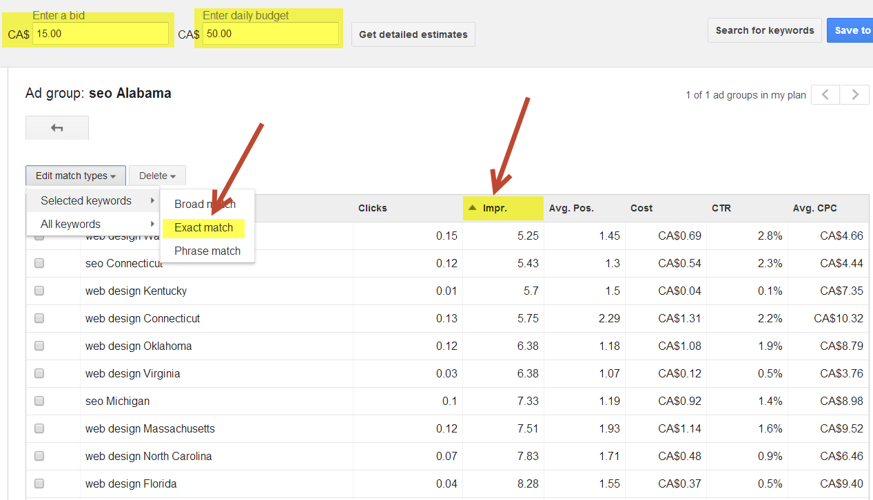Click the back arrow icon button
Viewport: 873px width, 500px height.
(x=57, y=128)
